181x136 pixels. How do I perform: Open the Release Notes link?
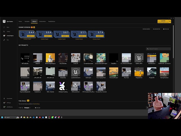pyautogui.click(x=156, y=29)
